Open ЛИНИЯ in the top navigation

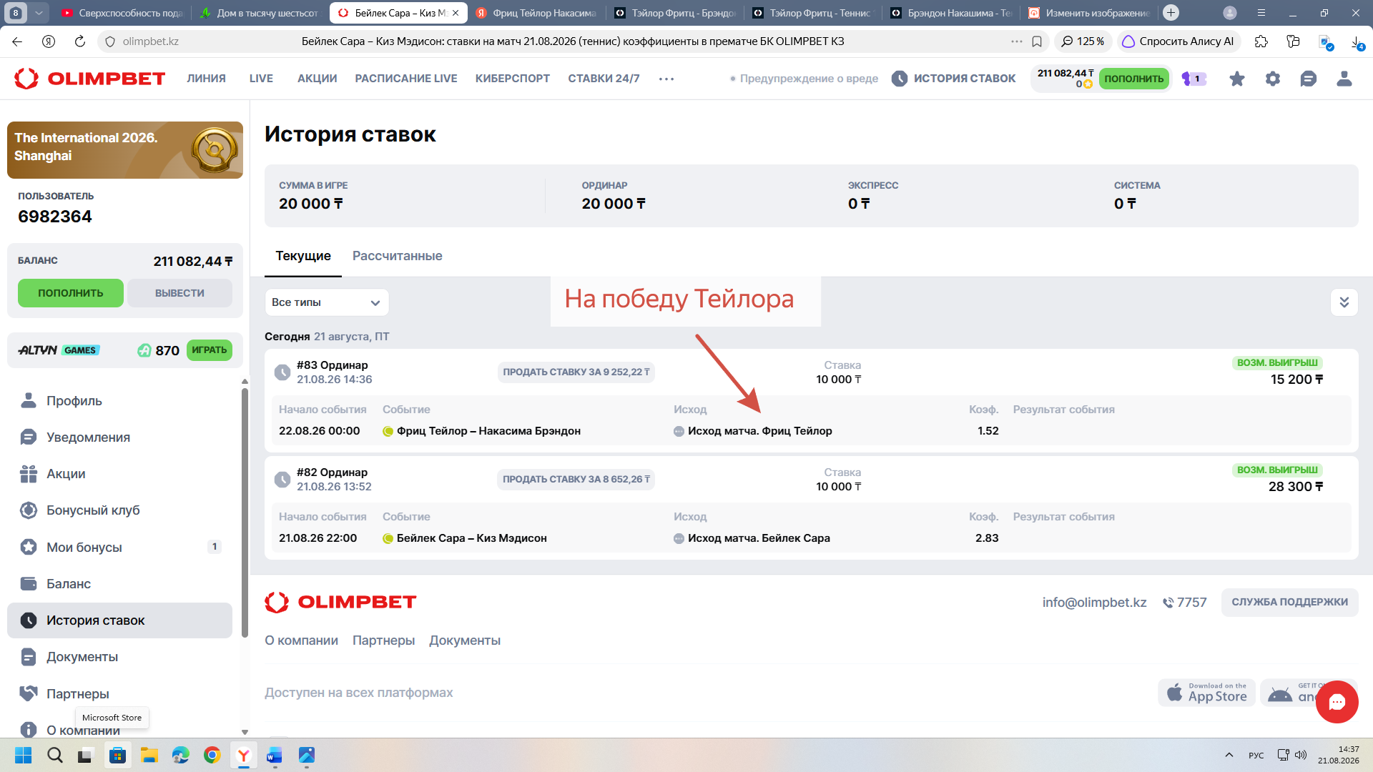(x=206, y=79)
